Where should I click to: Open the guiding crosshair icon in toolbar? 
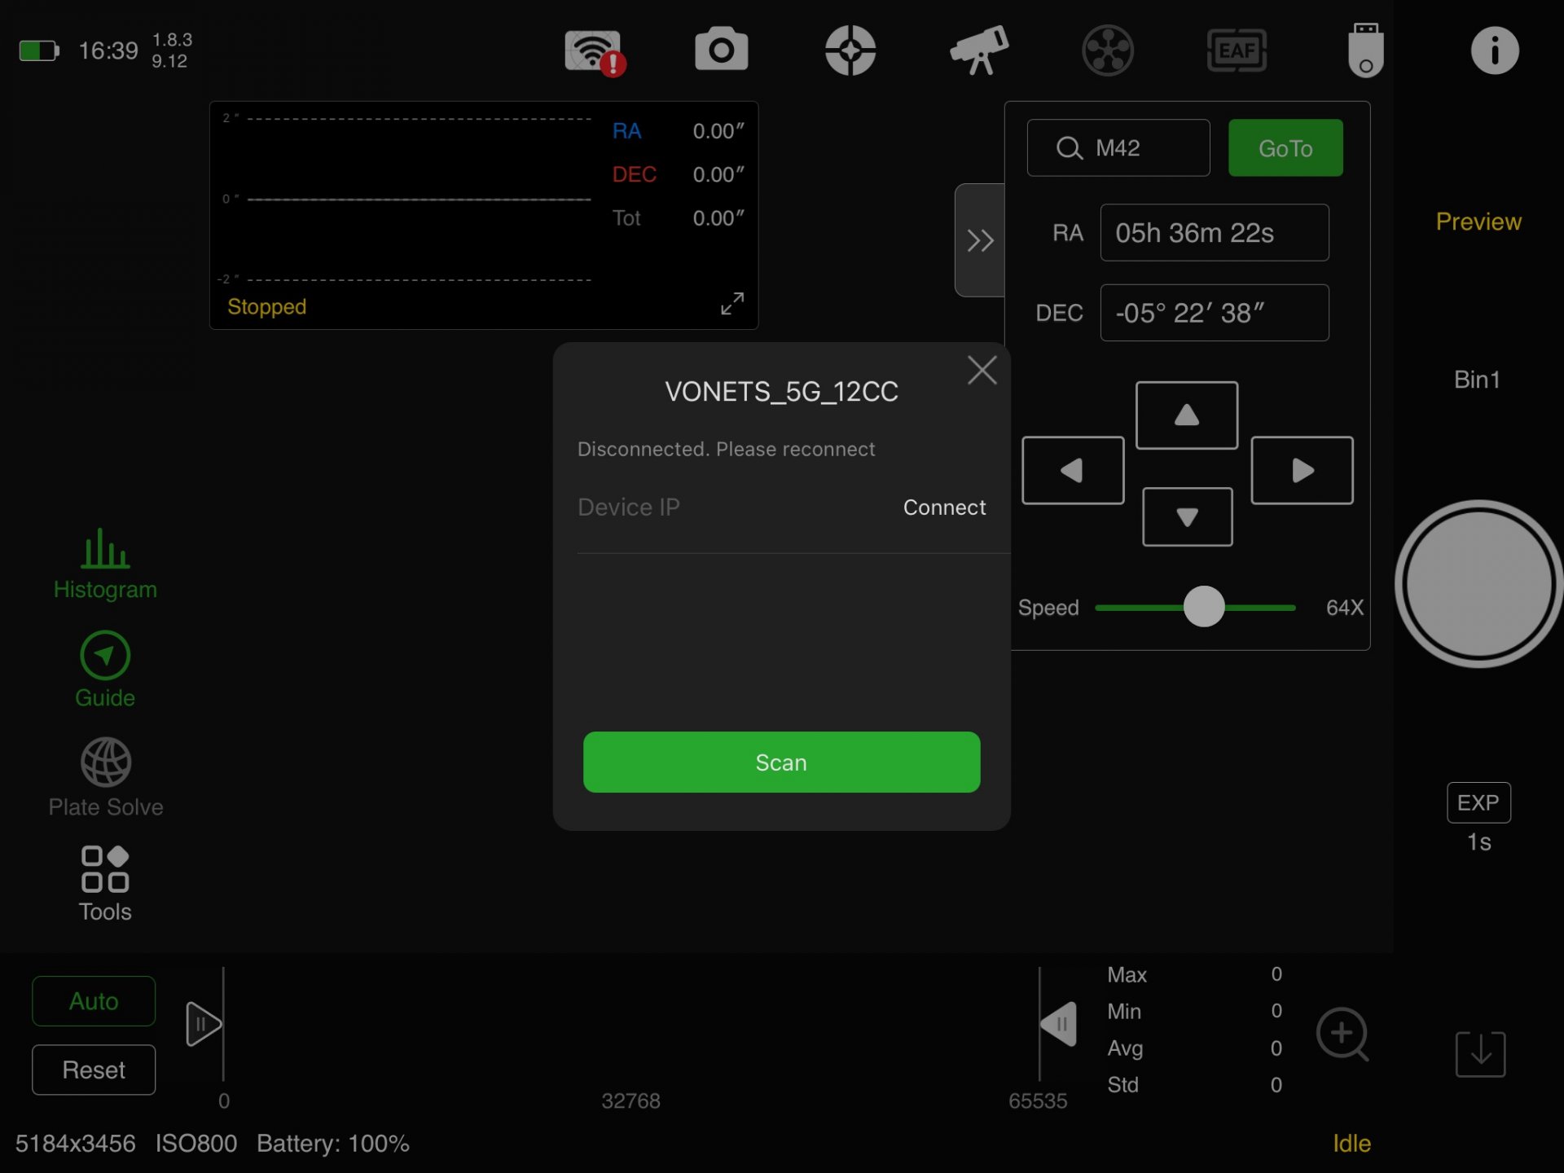[x=850, y=51]
